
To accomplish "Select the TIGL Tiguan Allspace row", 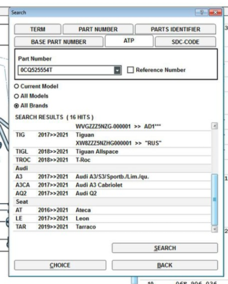I will tap(112, 151).
